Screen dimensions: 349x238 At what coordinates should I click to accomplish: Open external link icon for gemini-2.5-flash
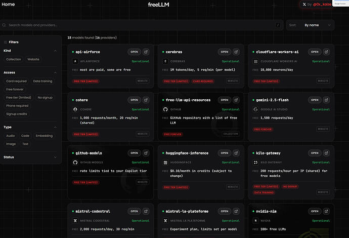coord(326,100)
